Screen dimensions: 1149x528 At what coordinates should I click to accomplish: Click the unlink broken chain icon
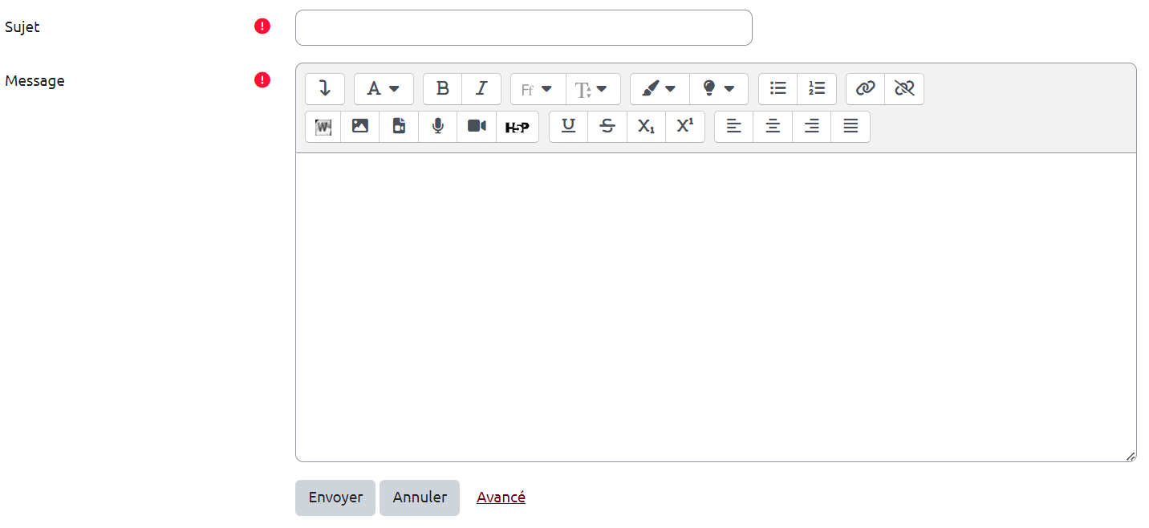click(x=904, y=89)
